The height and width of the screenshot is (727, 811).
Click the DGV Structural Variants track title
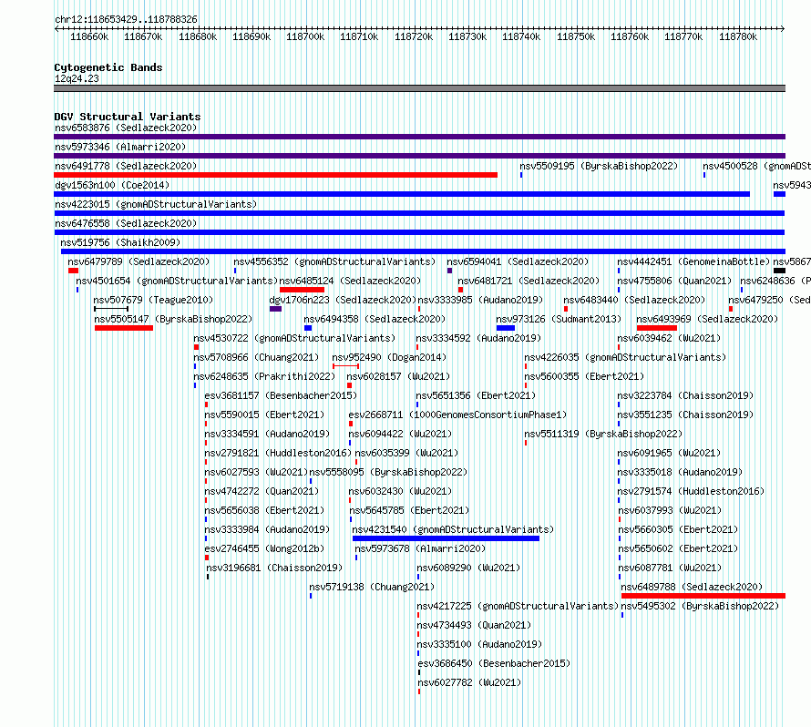click(127, 117)
